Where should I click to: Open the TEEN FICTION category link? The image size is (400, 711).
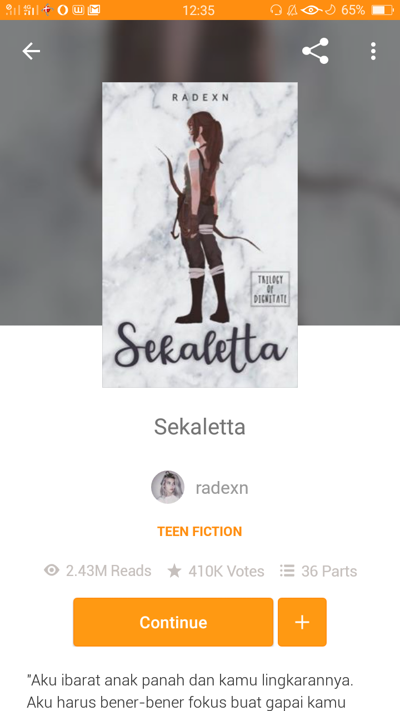pyautogui.click(x=200, y=532)
